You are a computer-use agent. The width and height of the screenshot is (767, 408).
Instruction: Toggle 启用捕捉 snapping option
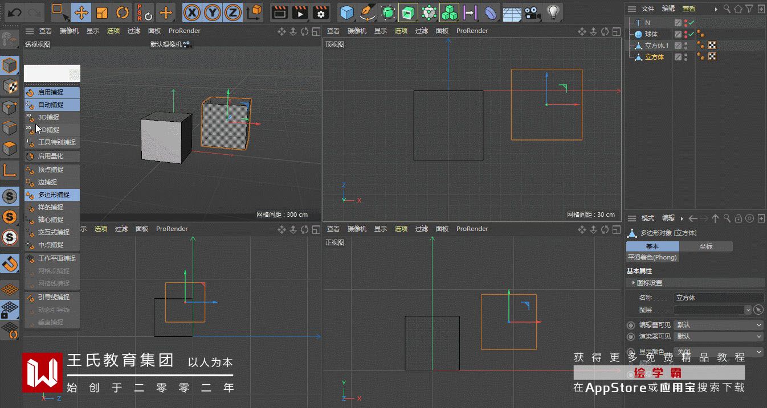(51, 92)
